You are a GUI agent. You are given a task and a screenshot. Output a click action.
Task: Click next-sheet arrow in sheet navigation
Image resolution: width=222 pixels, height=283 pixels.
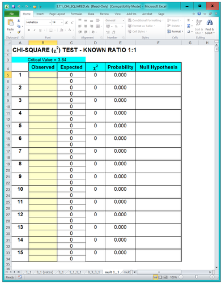(x=15, y=272)
